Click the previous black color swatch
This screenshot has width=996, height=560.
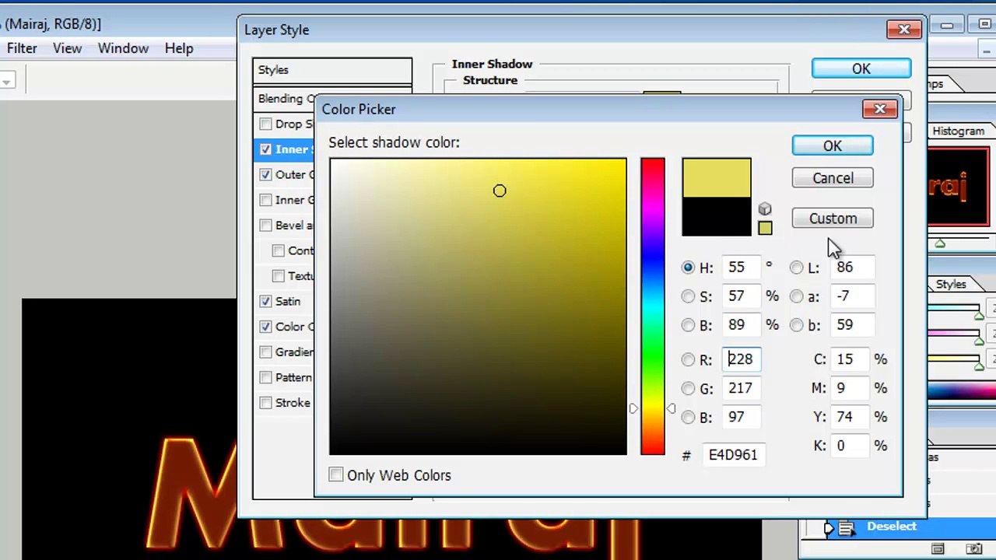[x=717, y=216]
